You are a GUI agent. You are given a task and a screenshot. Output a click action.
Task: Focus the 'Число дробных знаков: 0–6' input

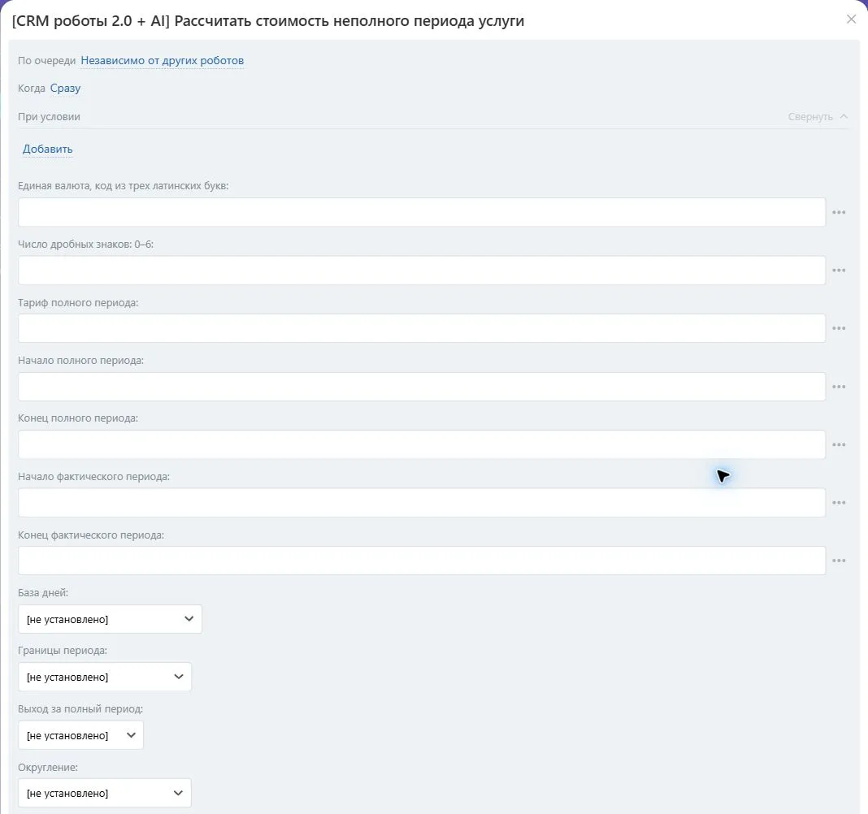(x=422, y=271)
